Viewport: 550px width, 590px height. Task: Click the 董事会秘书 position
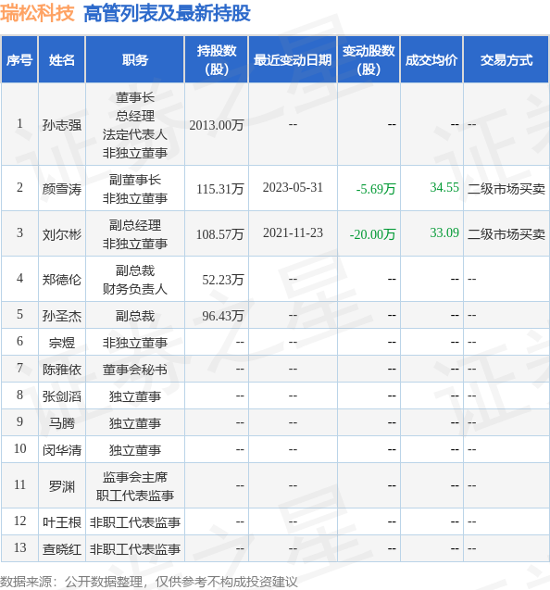[135, 370]
